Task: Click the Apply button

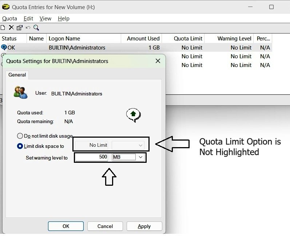Action: point(144,226)
